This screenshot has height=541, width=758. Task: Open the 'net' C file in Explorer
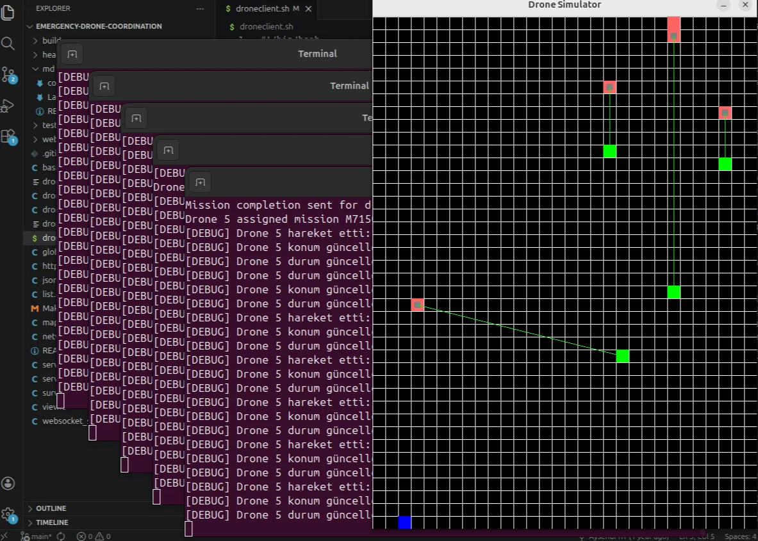44,336
